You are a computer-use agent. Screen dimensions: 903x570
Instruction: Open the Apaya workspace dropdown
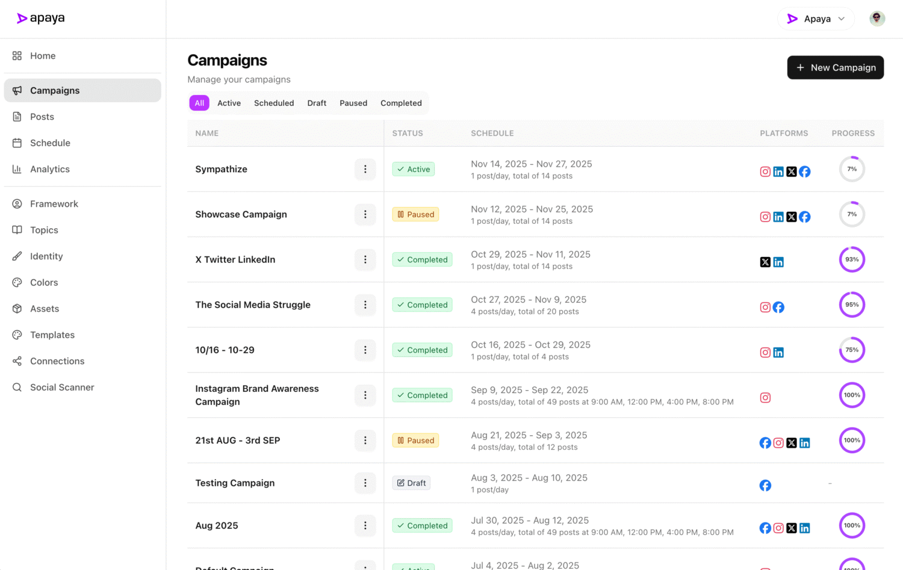point(816,19)
